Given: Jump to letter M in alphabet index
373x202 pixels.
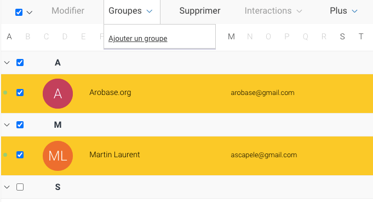Looking at the screenshot, I should click(x=231, y=37).
